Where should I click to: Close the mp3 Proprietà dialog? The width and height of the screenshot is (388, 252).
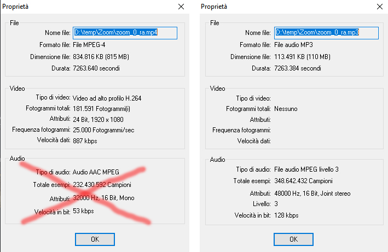pyautogui.click(x=380, y=7)
